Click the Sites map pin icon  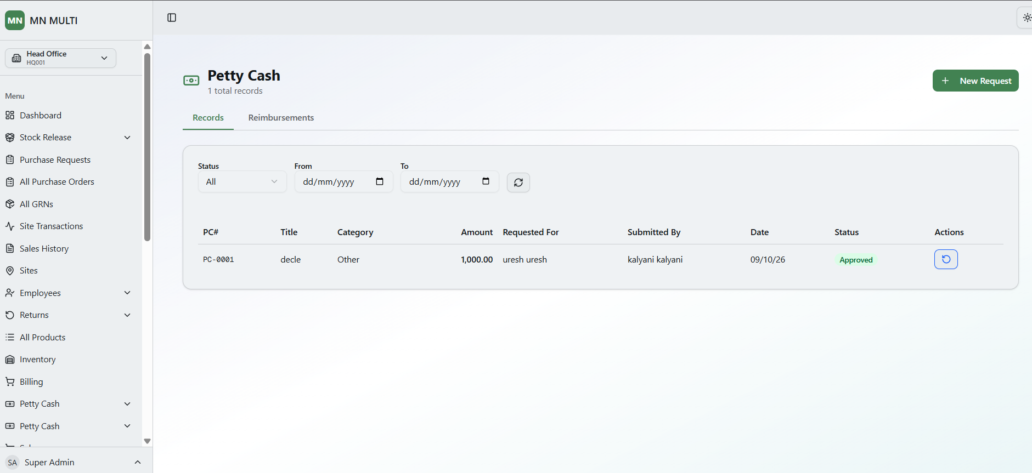point(10,271)
